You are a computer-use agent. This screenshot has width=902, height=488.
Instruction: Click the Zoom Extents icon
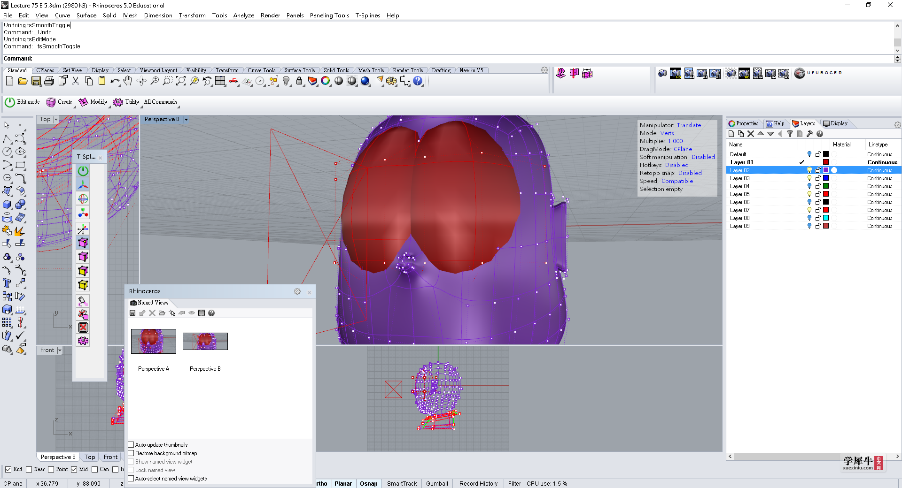(x=181, y=81)
